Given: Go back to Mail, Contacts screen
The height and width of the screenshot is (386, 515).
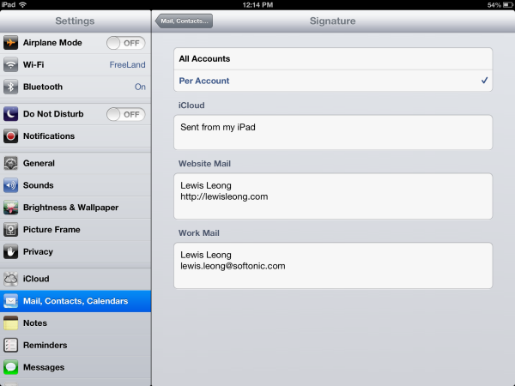Looking at the screenshot, I should 184,21.
